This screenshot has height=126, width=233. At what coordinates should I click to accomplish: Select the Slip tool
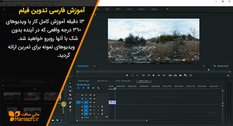point(70,99)
